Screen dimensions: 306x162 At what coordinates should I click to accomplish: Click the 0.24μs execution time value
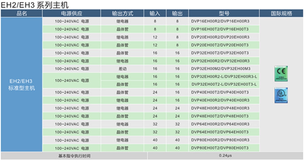coord(225,155)
